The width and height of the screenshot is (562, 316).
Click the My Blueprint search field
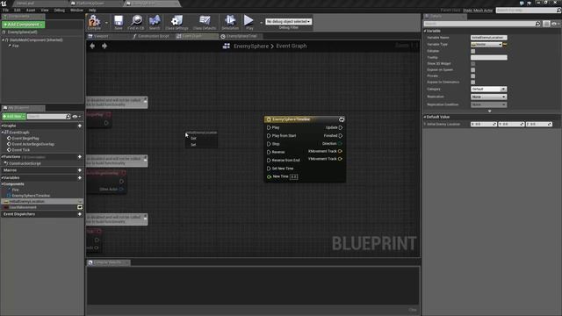pyautogui.click(x=47, y=117)
